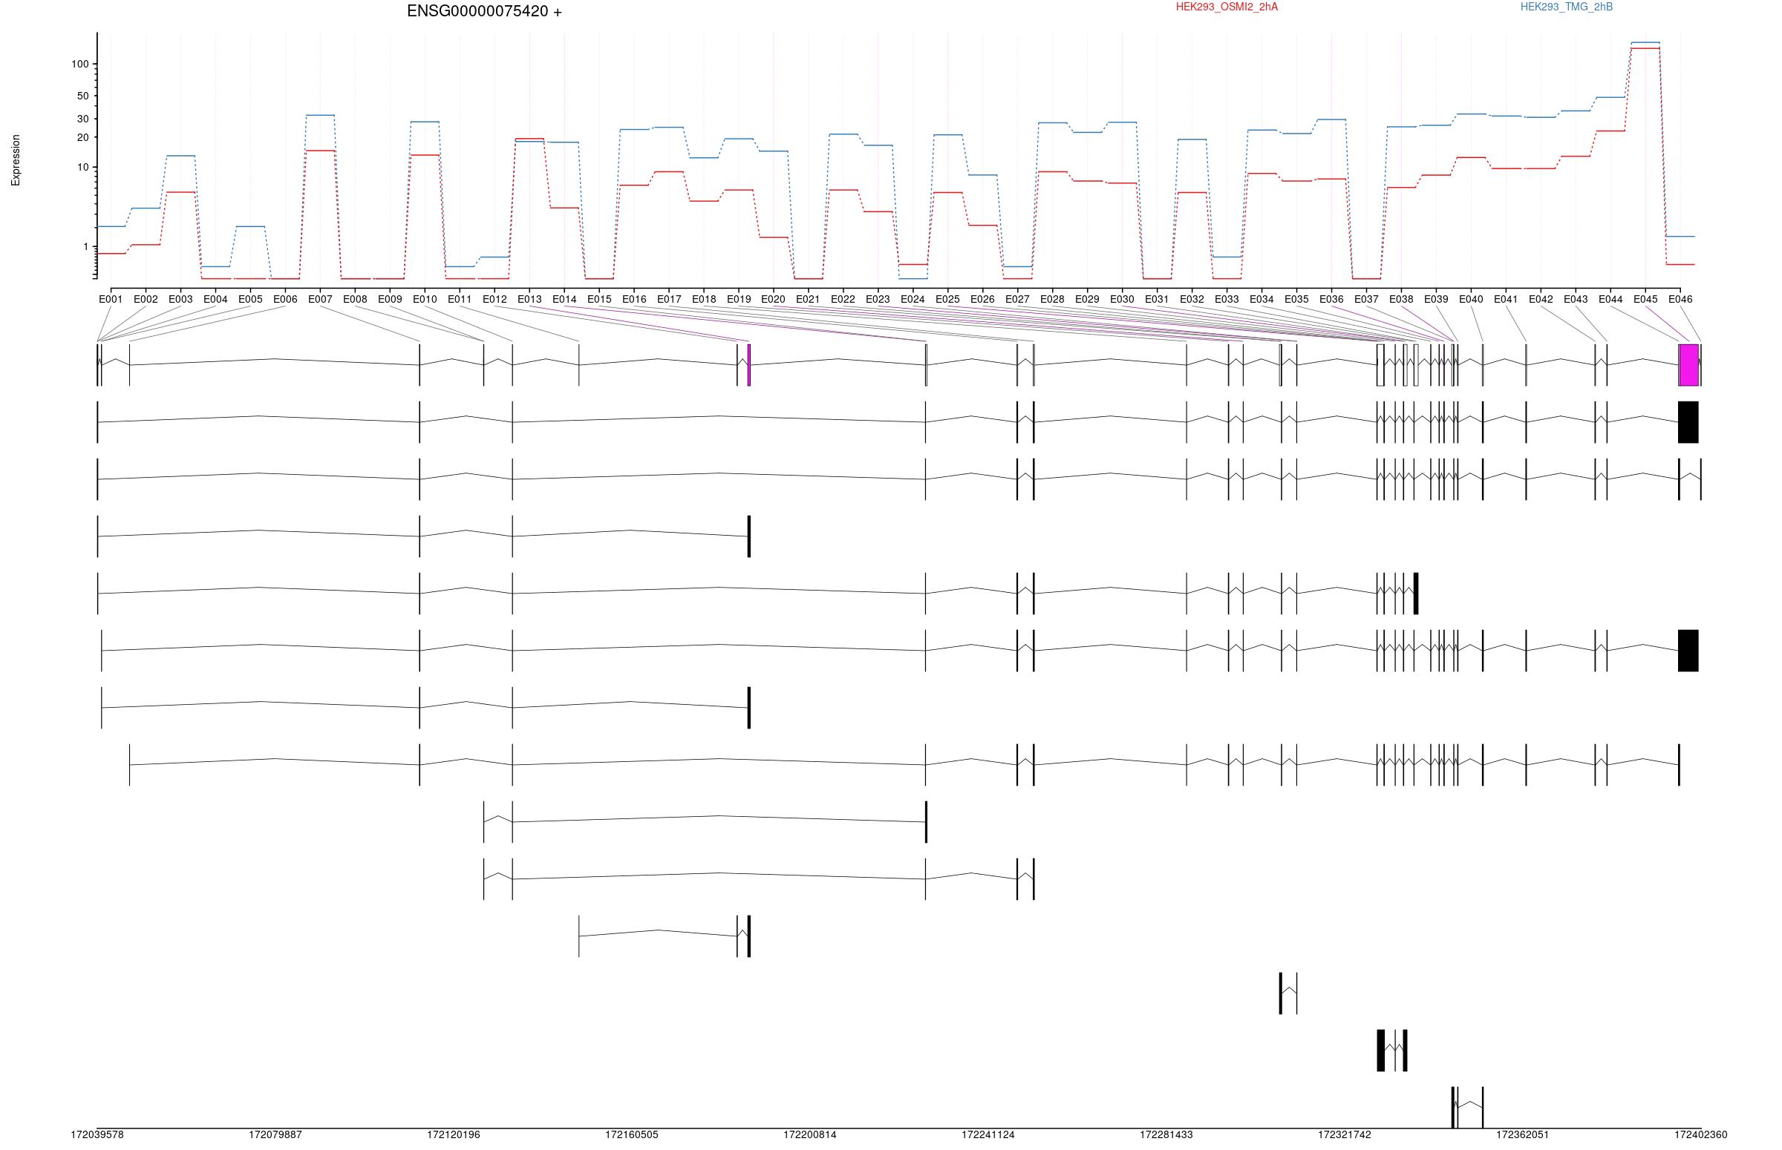
Task: Select the HEK293_OSMI2_2hA legend label
Action: pyautogui.click(x=1226, y=7)
